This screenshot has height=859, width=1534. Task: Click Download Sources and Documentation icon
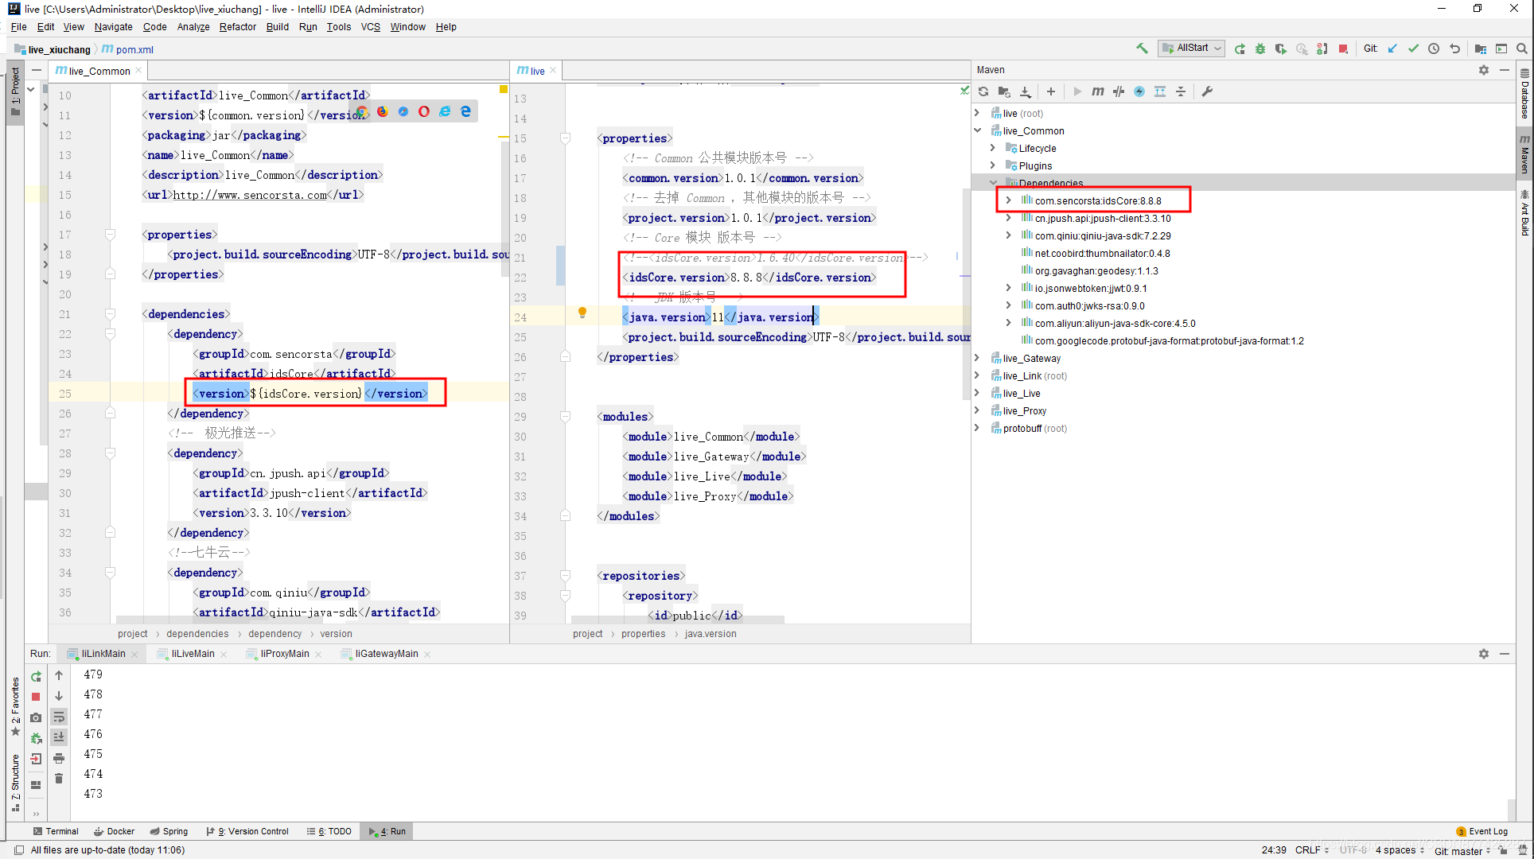1025,91
